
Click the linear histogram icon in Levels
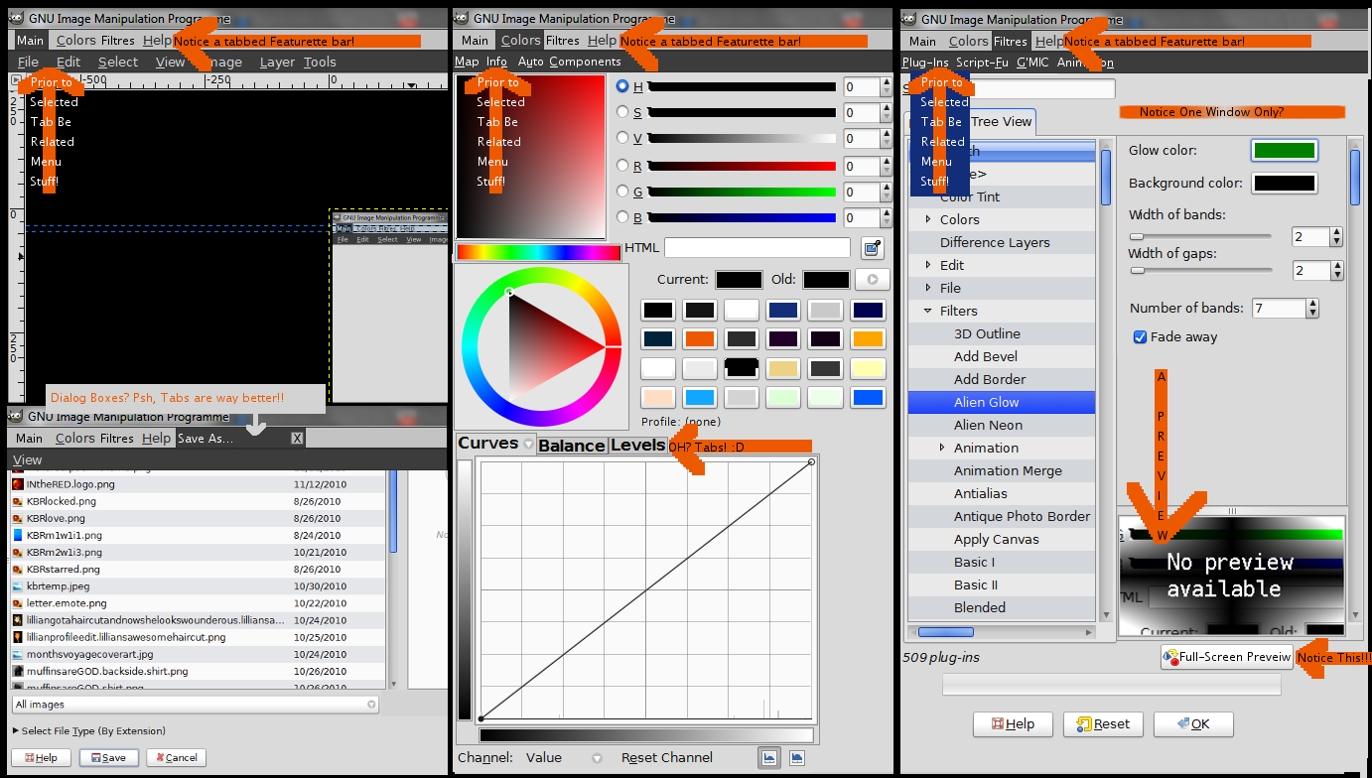[x=768, y=757]
